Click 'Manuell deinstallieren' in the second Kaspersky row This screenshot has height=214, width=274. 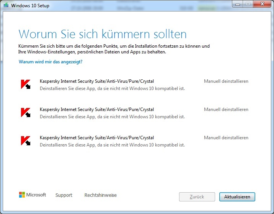point(226,109)
